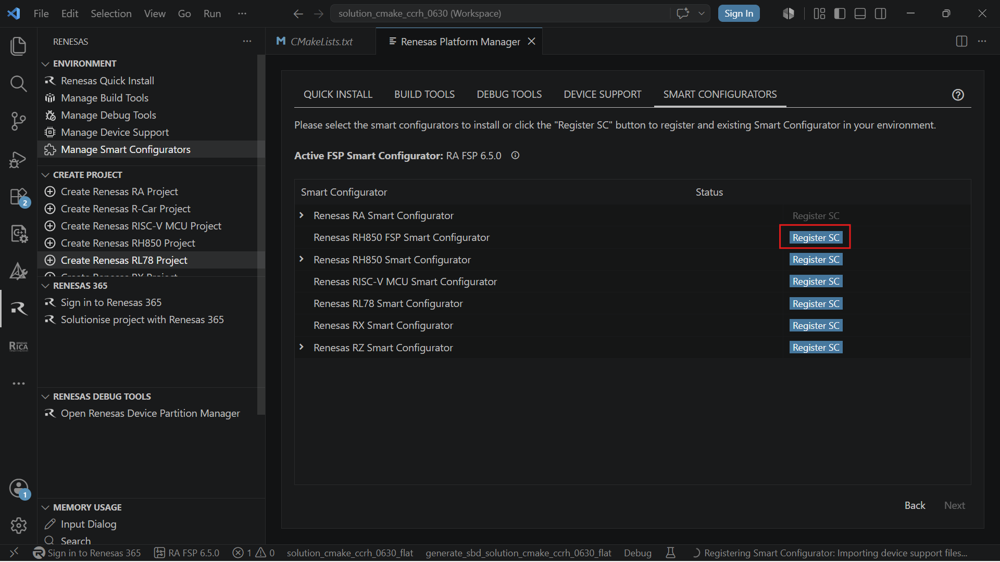This screenshot has height=562, width=1000.
Task: Click Solutionise project with Renesas 365
Action: pos(142,320)
